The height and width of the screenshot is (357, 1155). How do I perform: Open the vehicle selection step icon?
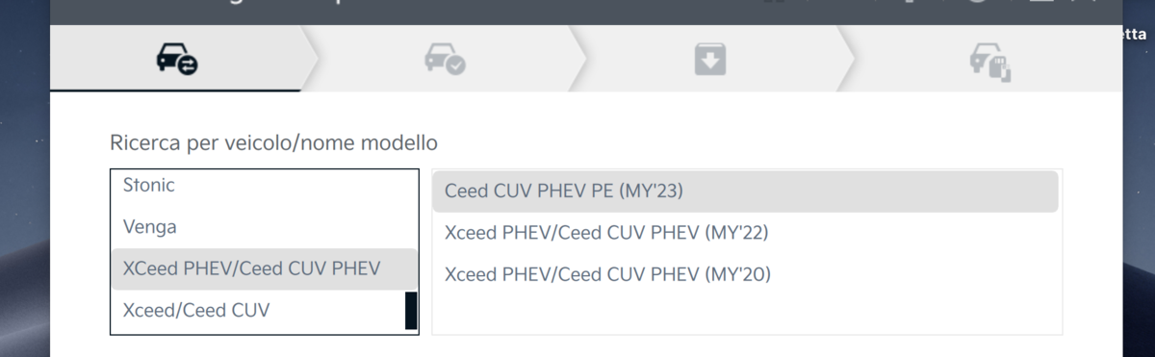177,61
